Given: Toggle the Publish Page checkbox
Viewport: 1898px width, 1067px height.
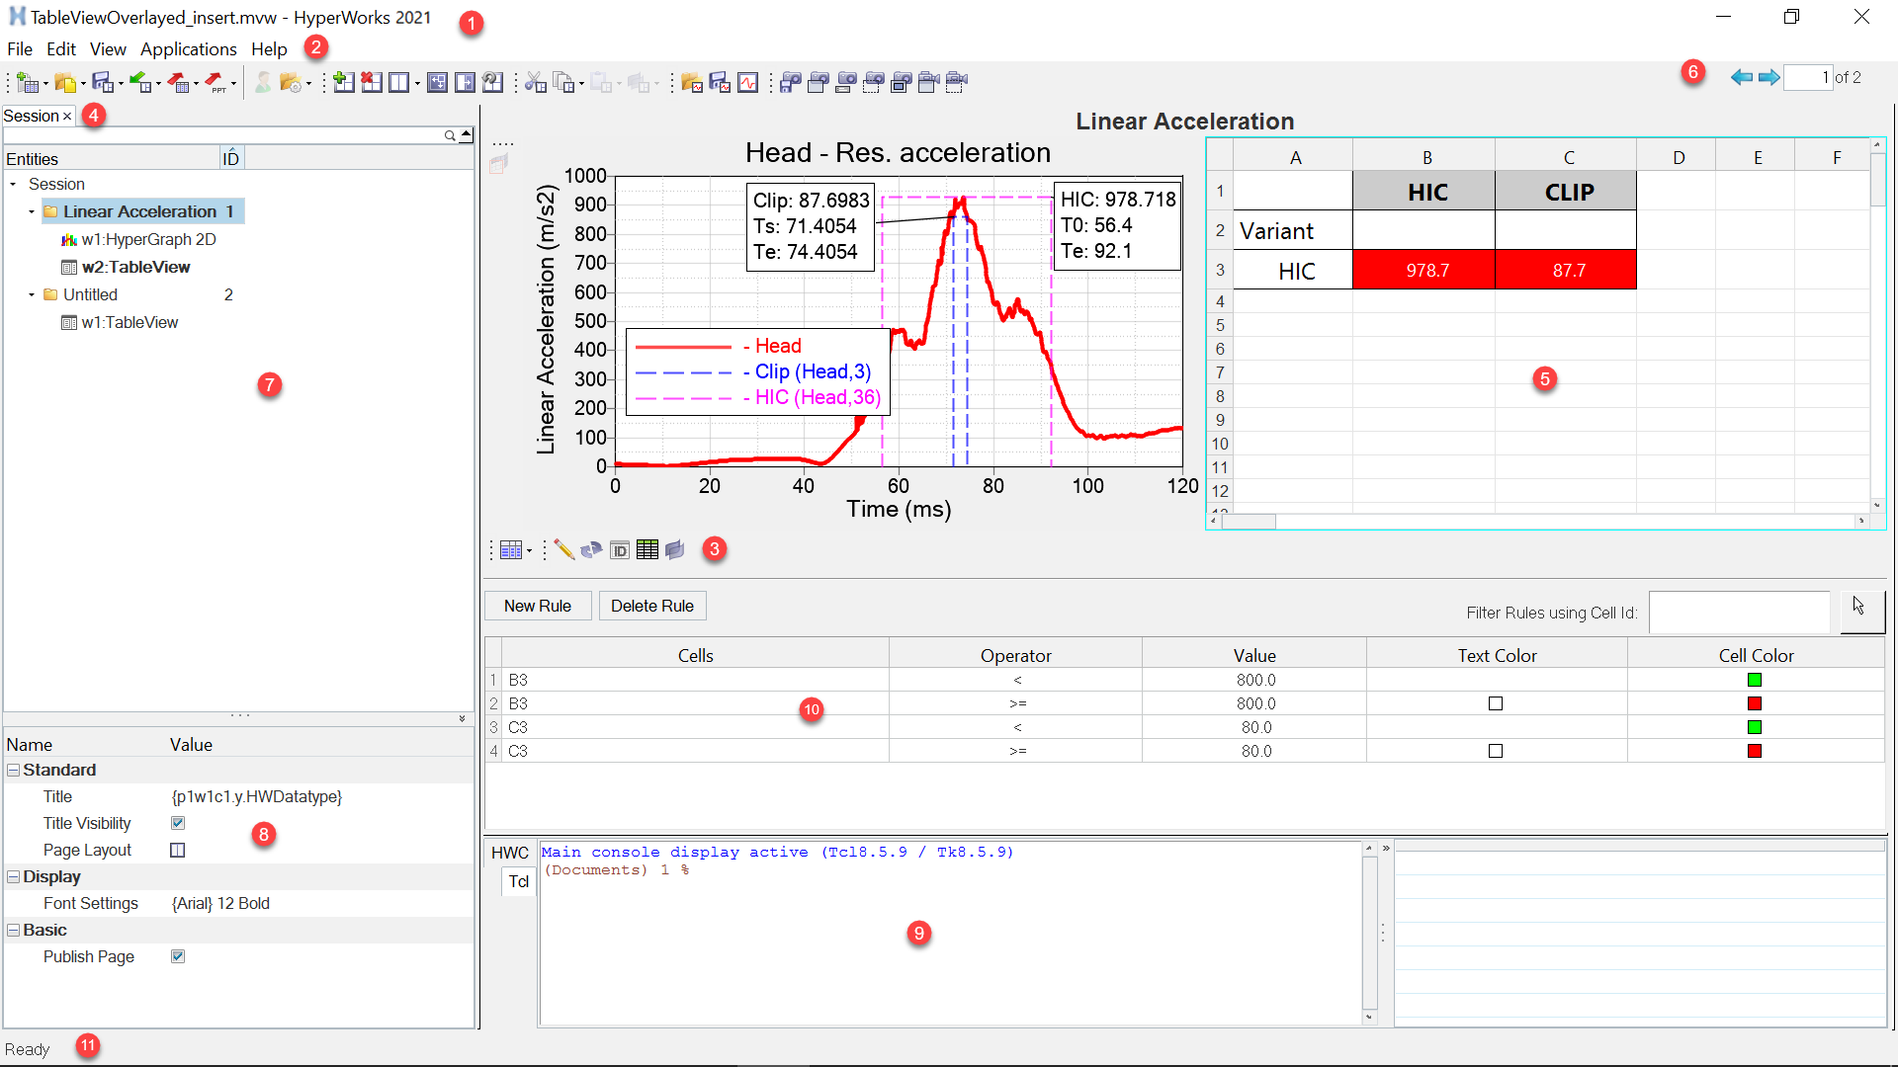Looking at the screenshot, I should 178,956.
